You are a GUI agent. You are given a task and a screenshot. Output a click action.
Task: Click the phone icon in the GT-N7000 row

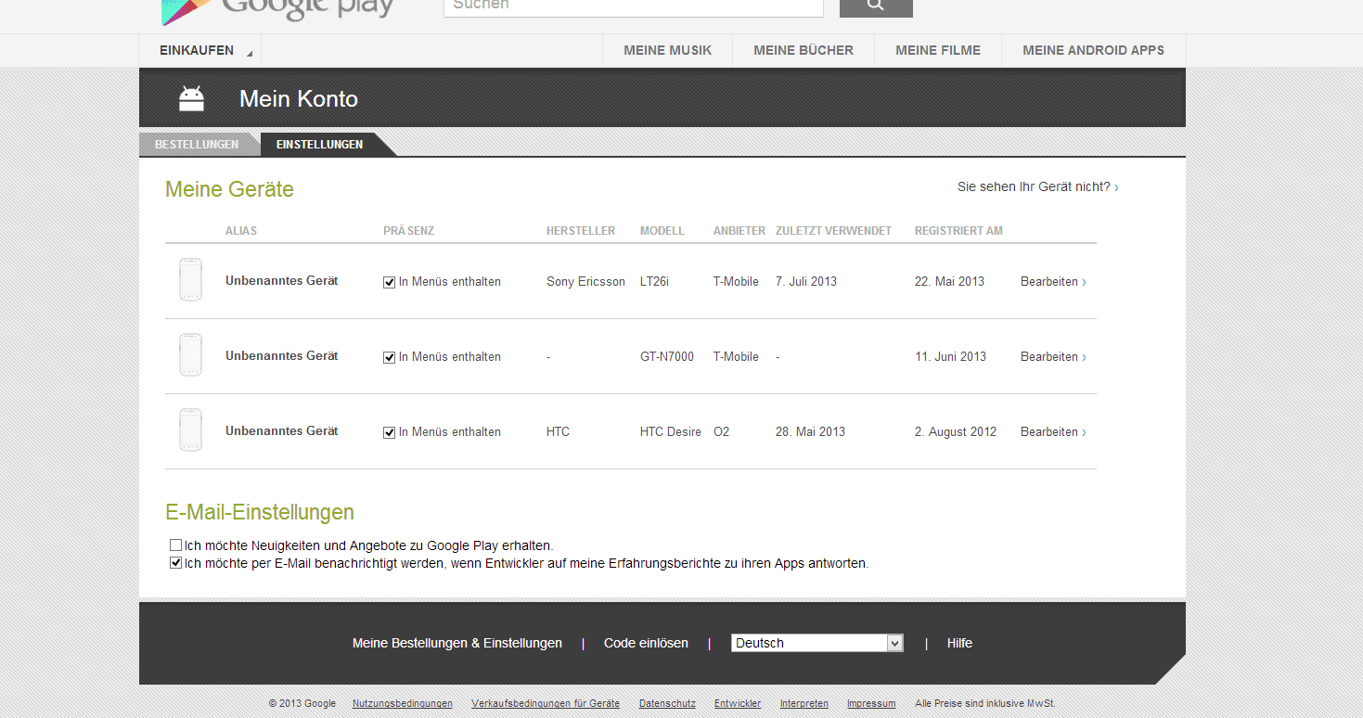tap(190, 355)
